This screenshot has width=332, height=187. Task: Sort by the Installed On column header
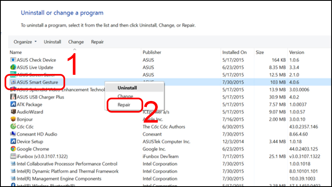click(234, 52)
